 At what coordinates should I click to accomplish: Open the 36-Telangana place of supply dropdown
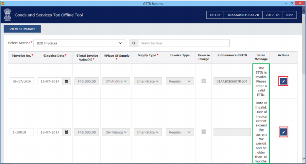pos(116,132)
